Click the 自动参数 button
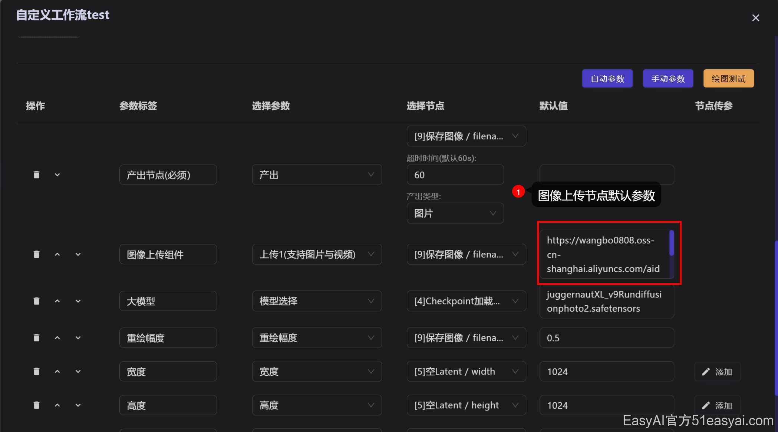The width and height of the screenshot is (778, 432). (607, 79)
